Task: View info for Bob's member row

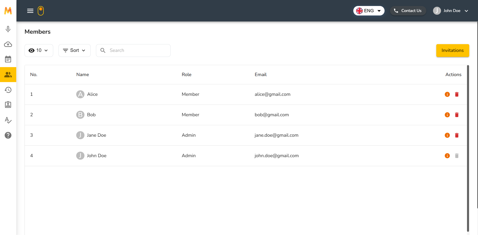Action: tap(447, 115)
